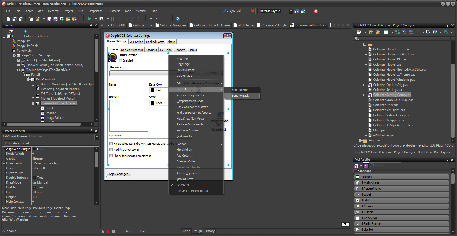The width and height of the screenshot is (457, 236).
Task: Toggle Fix disabled icons checkbox
Action: click(111, 143)
